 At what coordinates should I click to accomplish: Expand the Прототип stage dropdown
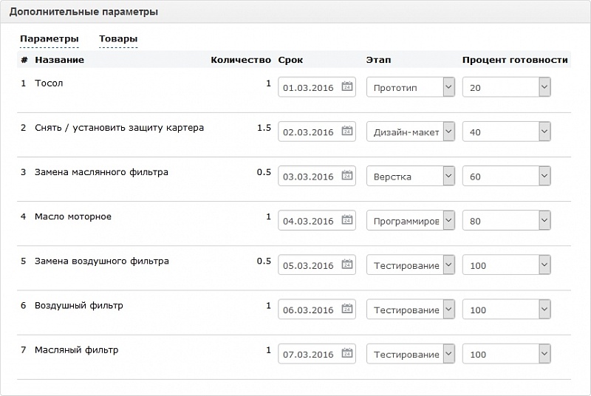point(448,87)
